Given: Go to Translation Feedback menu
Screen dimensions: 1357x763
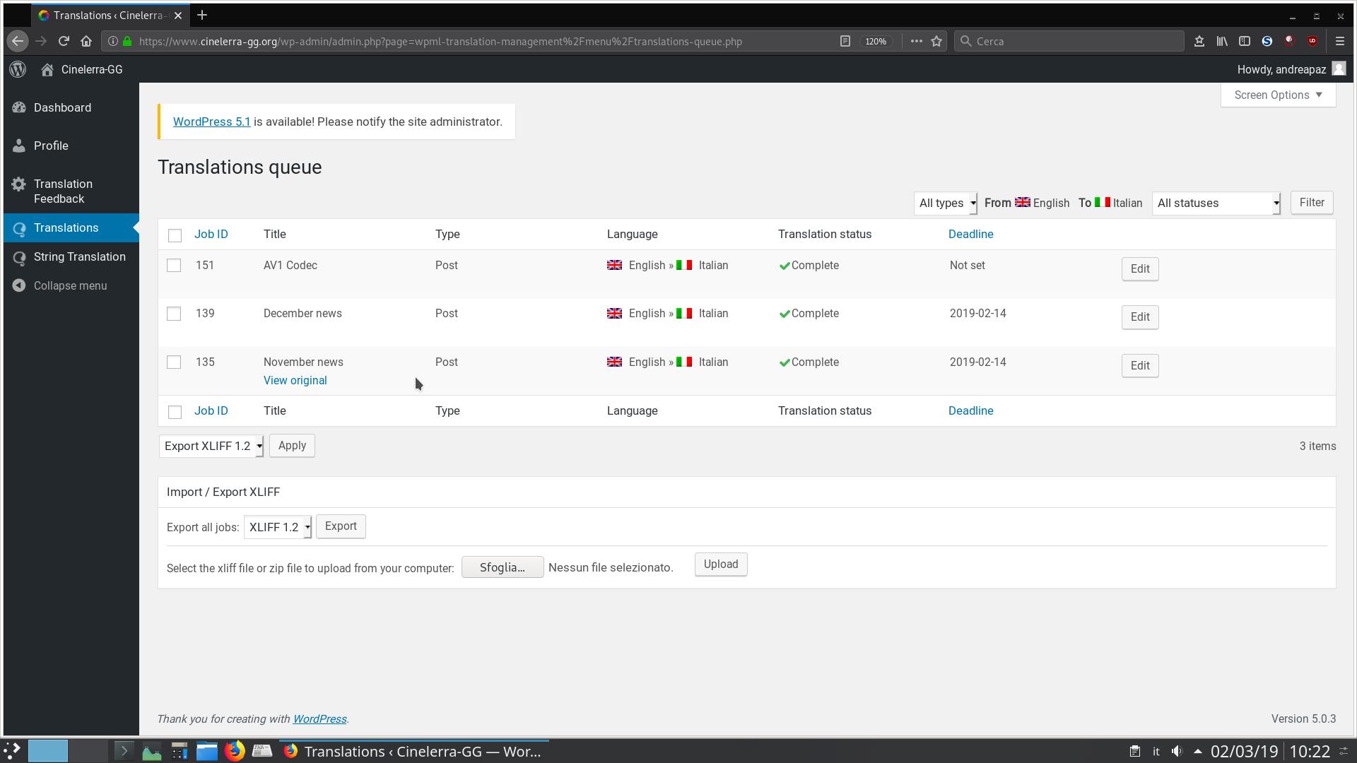Looking at the screenshot, I should [63, 191].
